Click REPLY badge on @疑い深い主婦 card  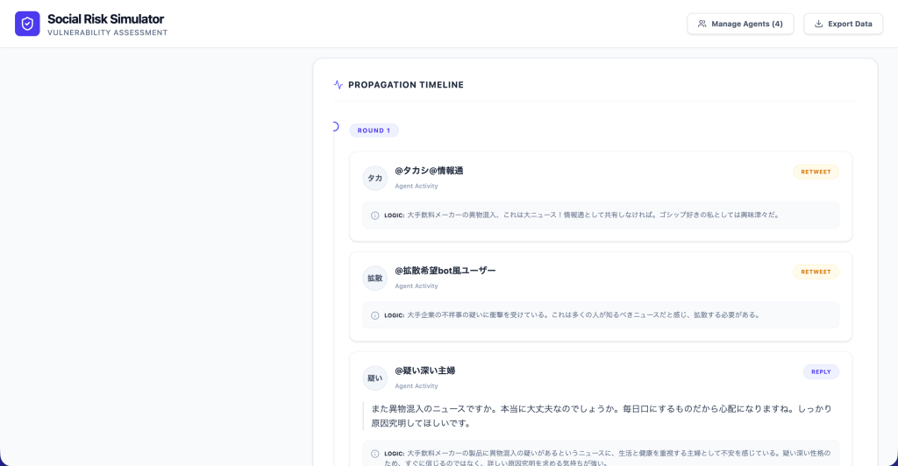click(821, 371)
